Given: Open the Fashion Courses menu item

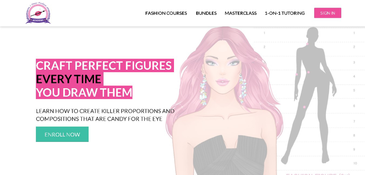Looking at the screenshot, I should (166, 13).
